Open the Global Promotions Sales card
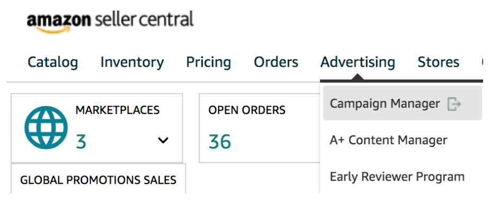The width and height of the screenshot is (499, 204). pyautogui.click(x=98, y=180)
